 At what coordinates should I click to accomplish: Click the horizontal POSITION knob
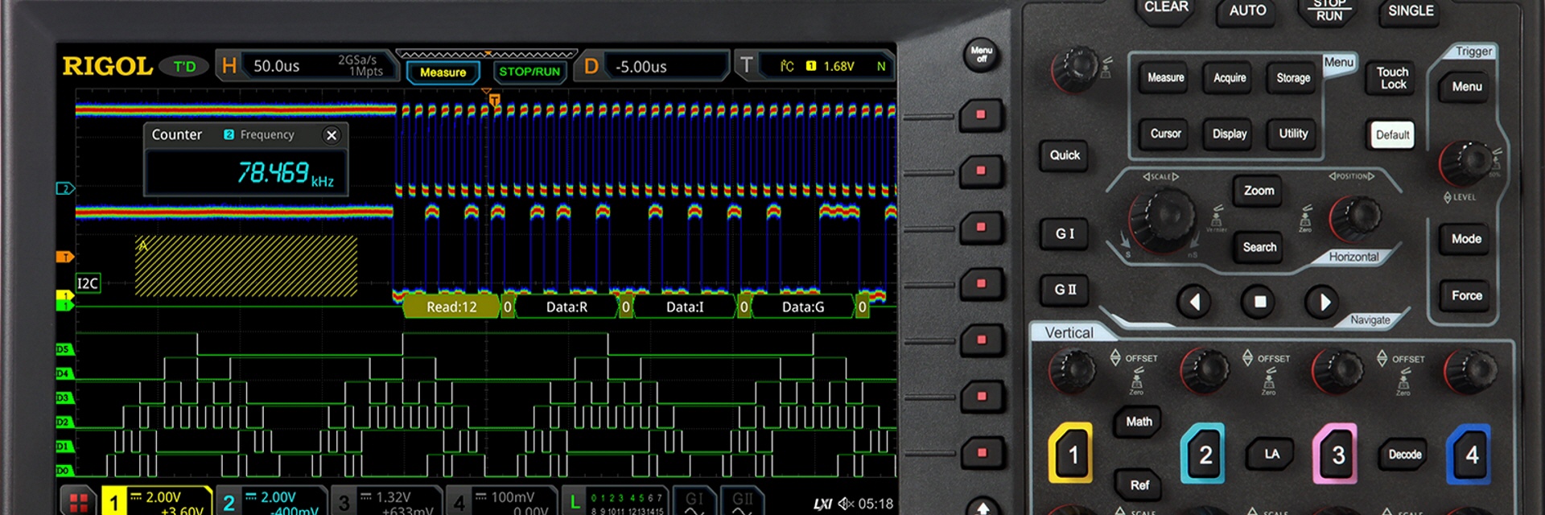pos(1355,217)
